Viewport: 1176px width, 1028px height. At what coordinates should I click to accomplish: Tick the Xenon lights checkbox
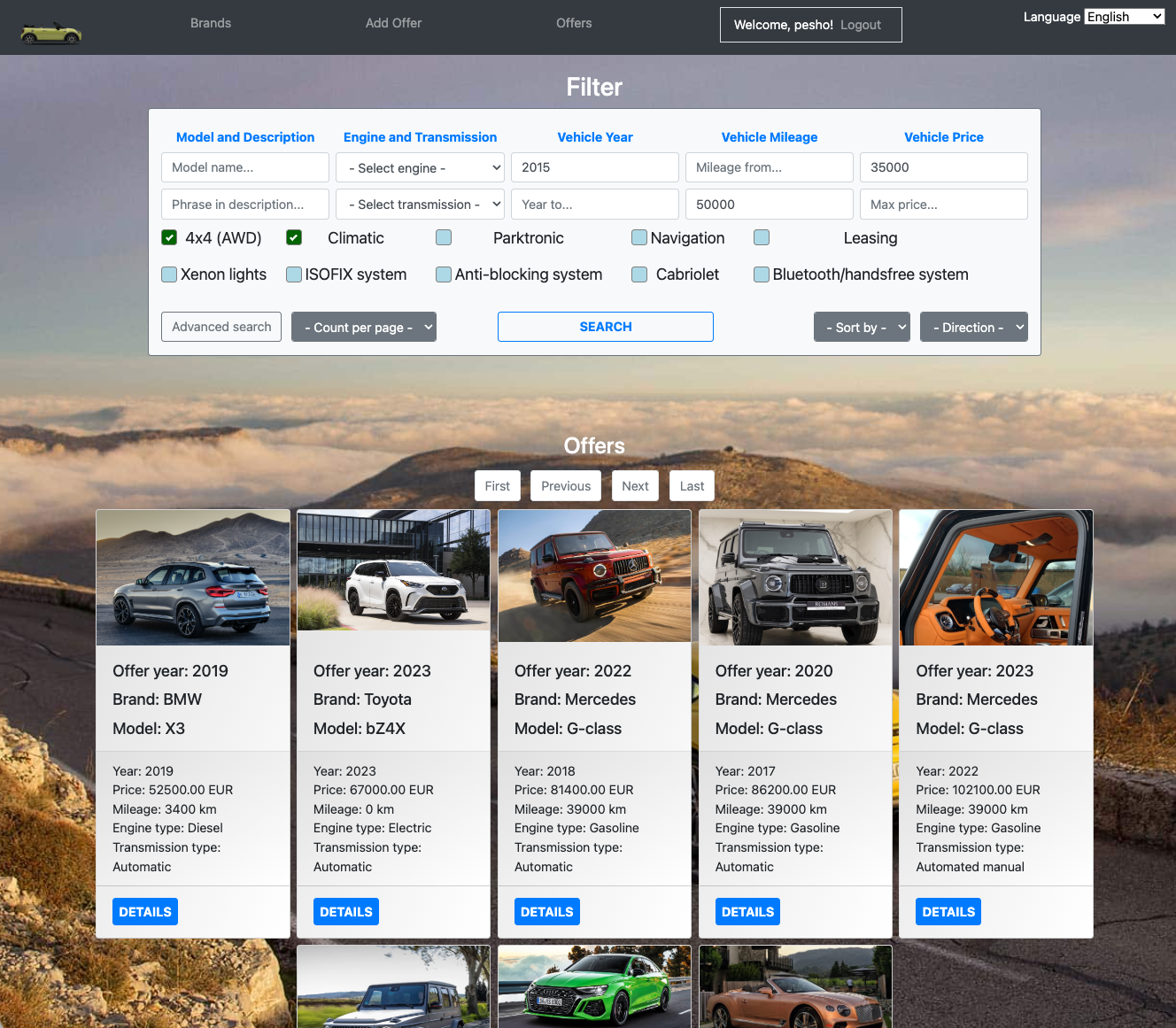[x=169, y=274]
